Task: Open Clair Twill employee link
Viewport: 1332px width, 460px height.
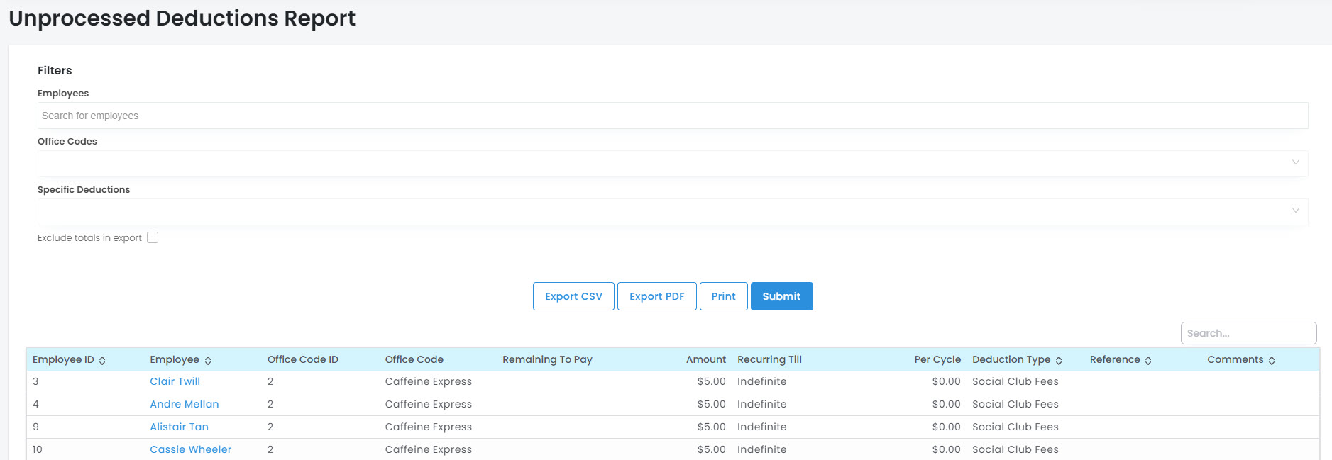Action: click(x=175, y=381)
